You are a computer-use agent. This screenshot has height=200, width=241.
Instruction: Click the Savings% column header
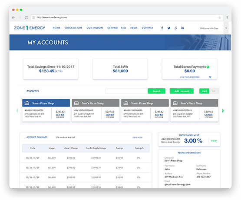[x=139, y=148]
